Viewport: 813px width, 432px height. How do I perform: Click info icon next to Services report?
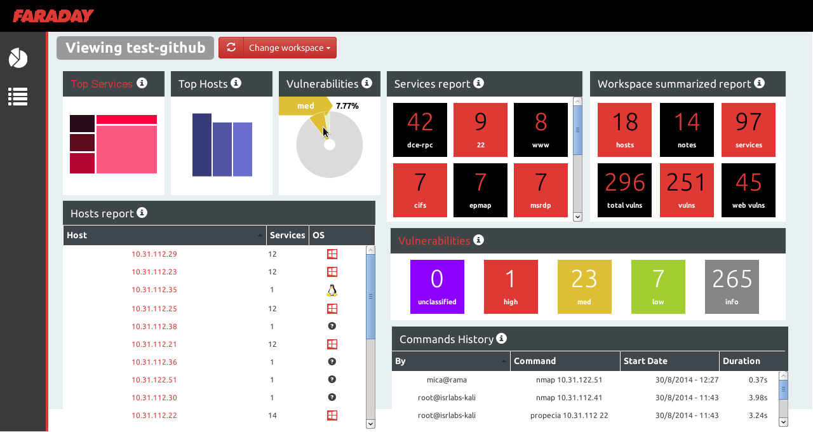point(479,83)
